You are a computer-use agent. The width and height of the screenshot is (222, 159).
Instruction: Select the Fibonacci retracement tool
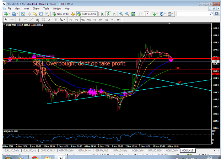coord(43,20)
